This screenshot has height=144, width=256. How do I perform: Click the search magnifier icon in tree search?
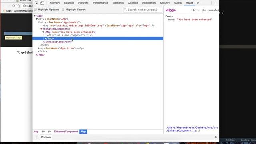tap(125, 10)
